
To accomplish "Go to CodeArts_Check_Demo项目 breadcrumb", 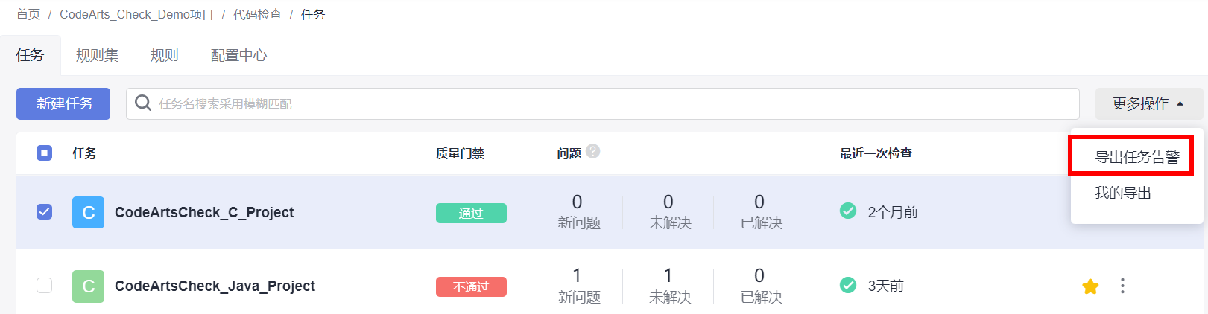I will click(x=136, y=15).
